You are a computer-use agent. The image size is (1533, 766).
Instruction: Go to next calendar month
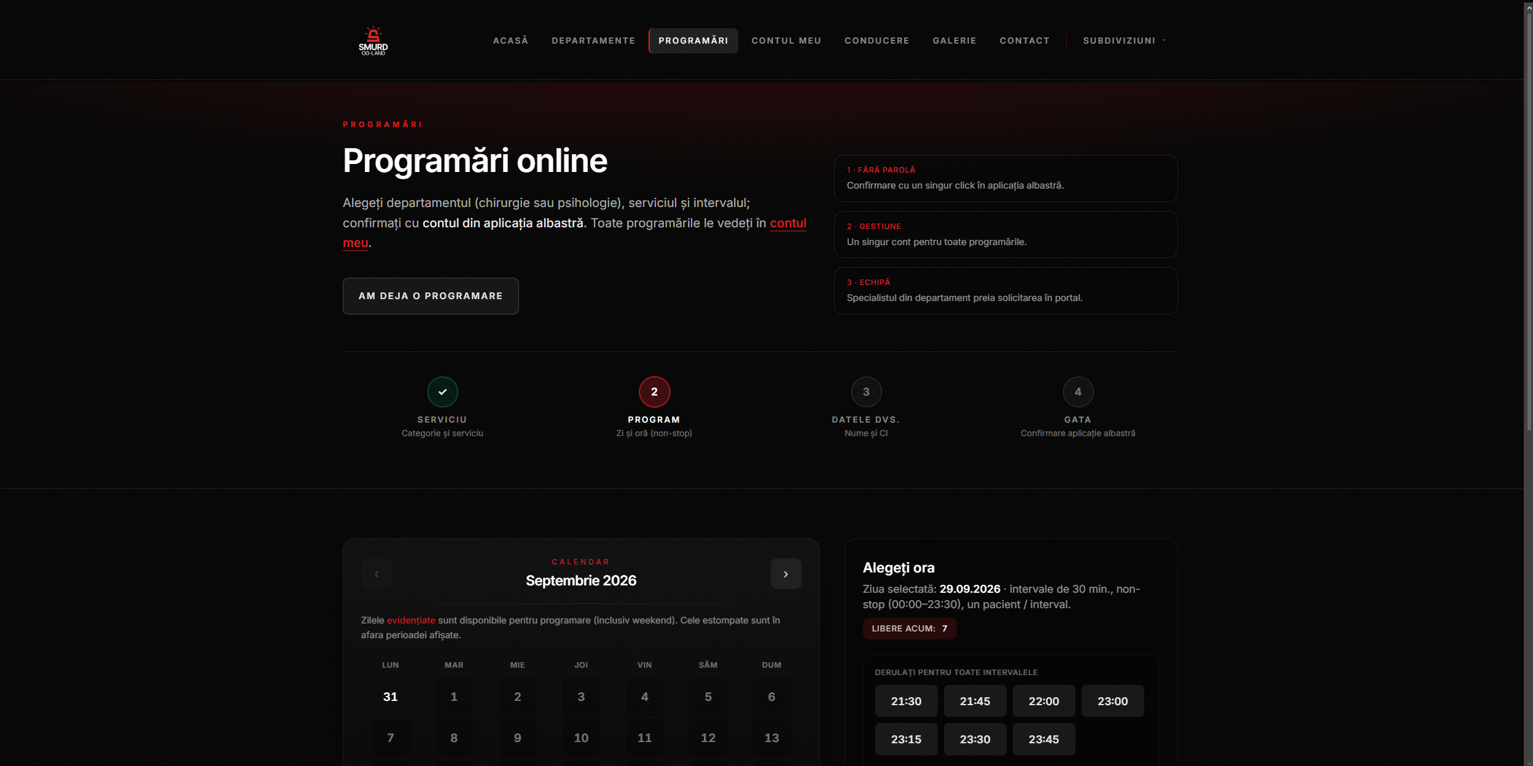(x=786, y=574)
